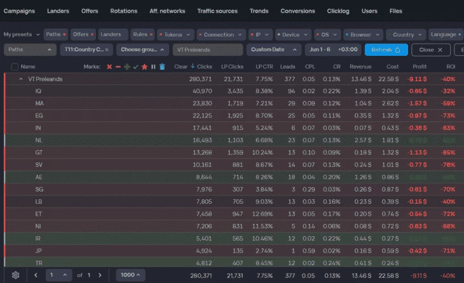Screen dimensions: 464x283
Task: Collapse the VT Preleands group row
Action: pos(21,79)
